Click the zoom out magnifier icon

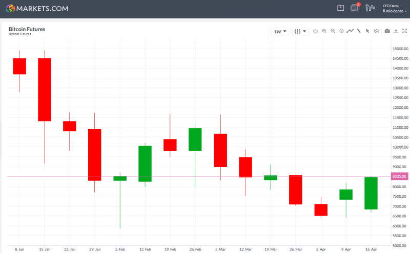[333, 31]
